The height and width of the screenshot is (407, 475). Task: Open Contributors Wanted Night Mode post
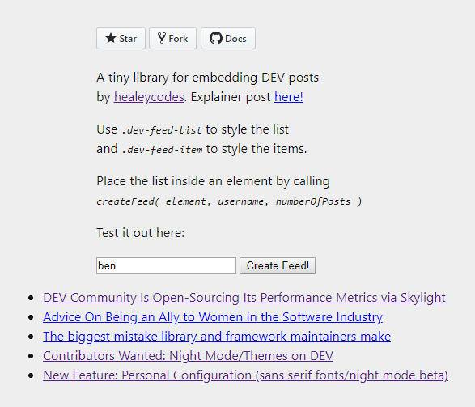click(188, 356)
